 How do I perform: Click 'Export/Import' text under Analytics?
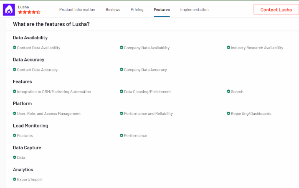point(30,179)
